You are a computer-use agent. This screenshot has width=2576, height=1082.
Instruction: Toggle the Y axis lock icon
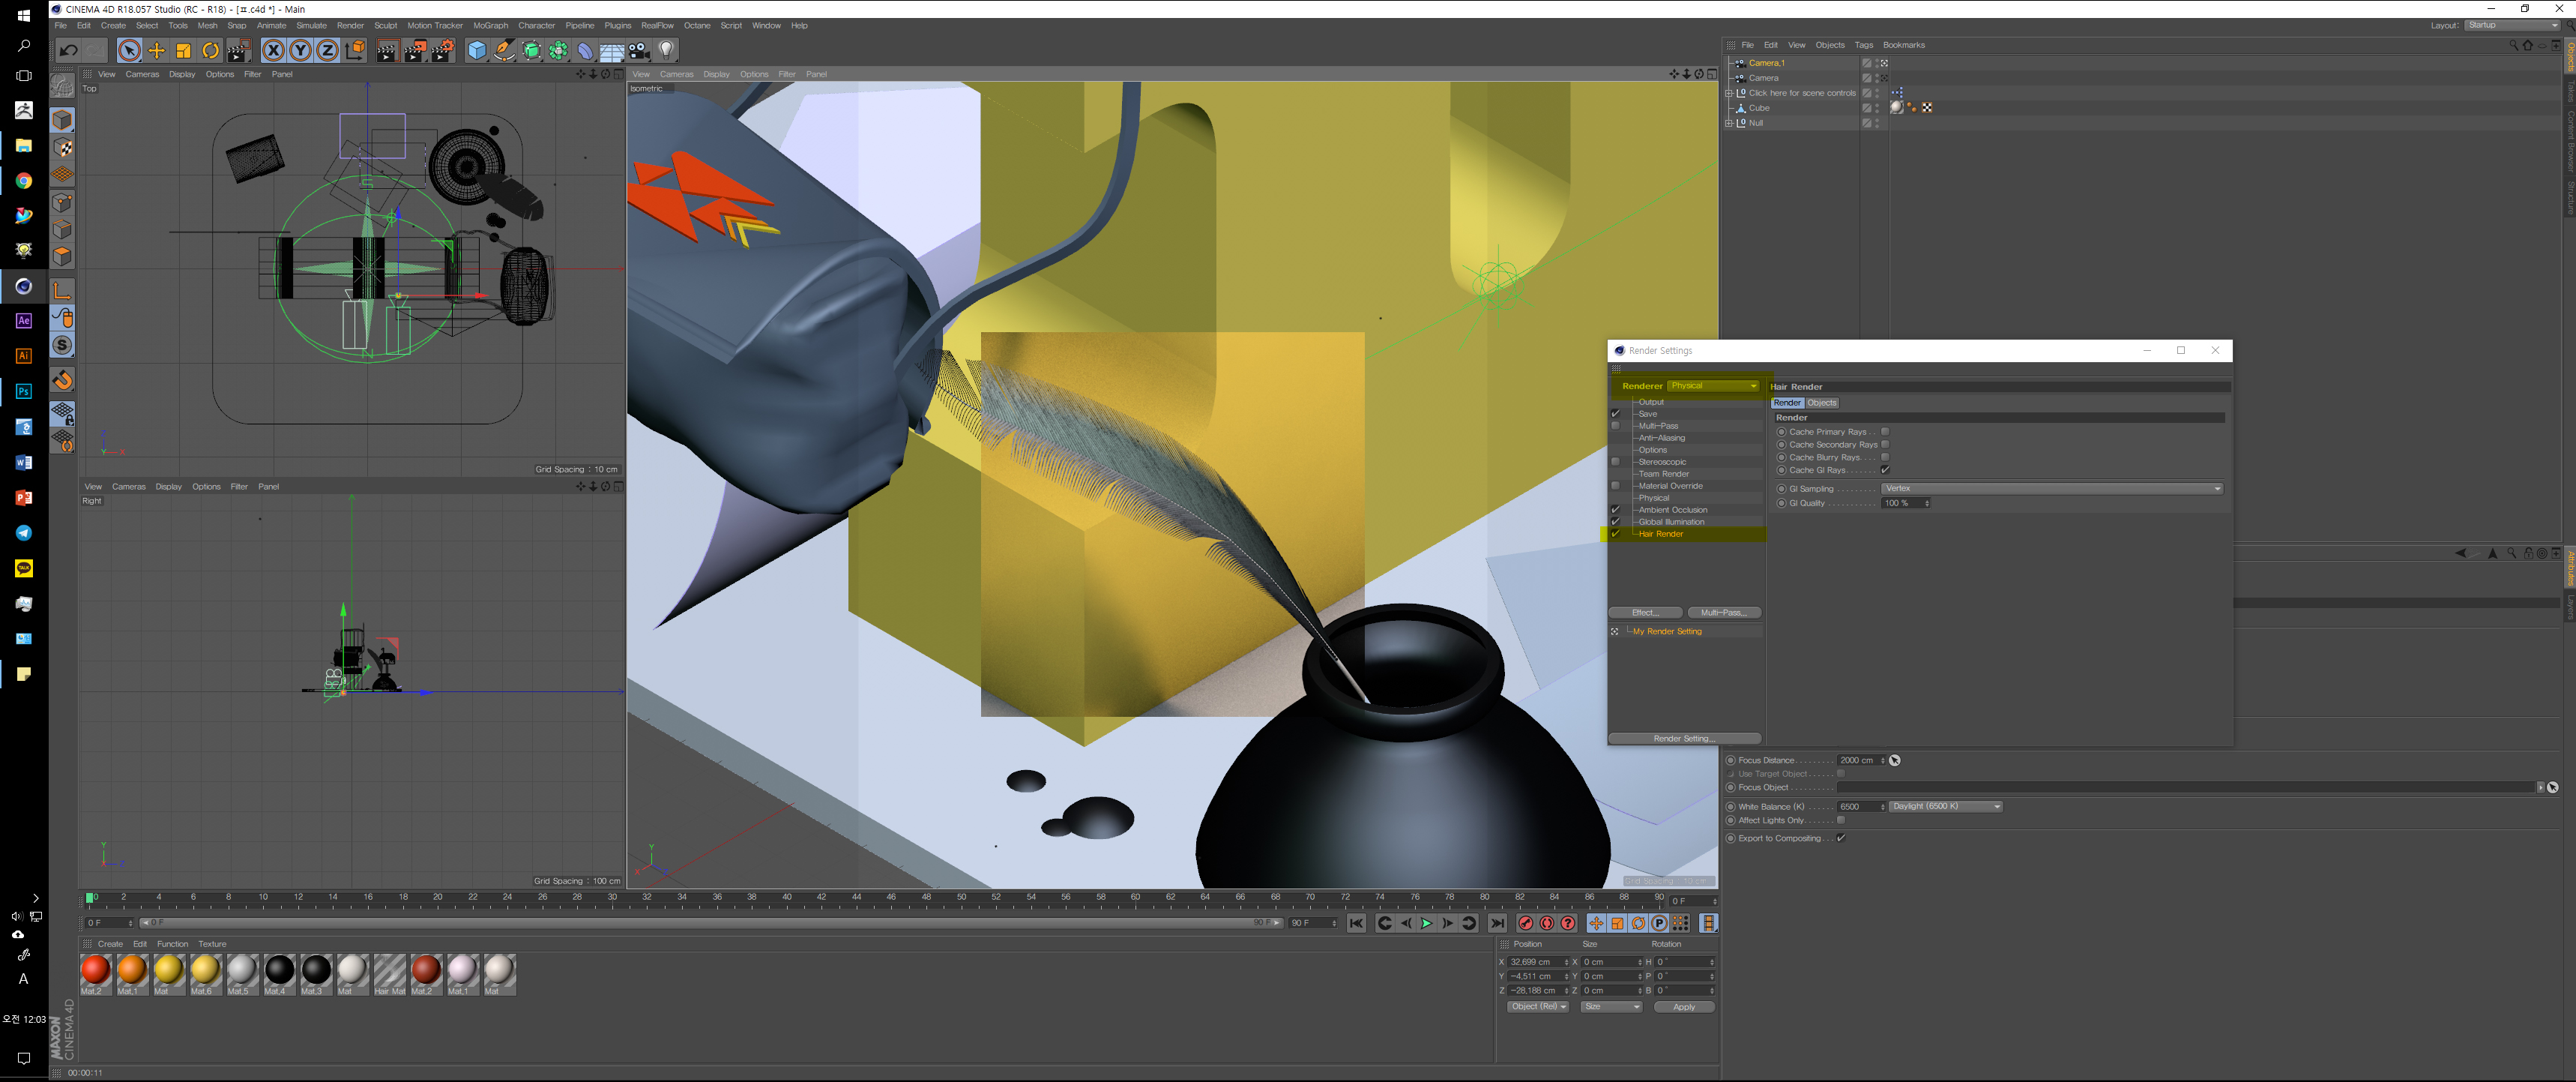[x=300, y=50]
